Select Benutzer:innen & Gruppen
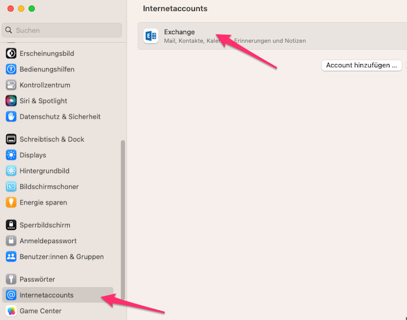This screenshot has width=407, height=320. point(61,257)
